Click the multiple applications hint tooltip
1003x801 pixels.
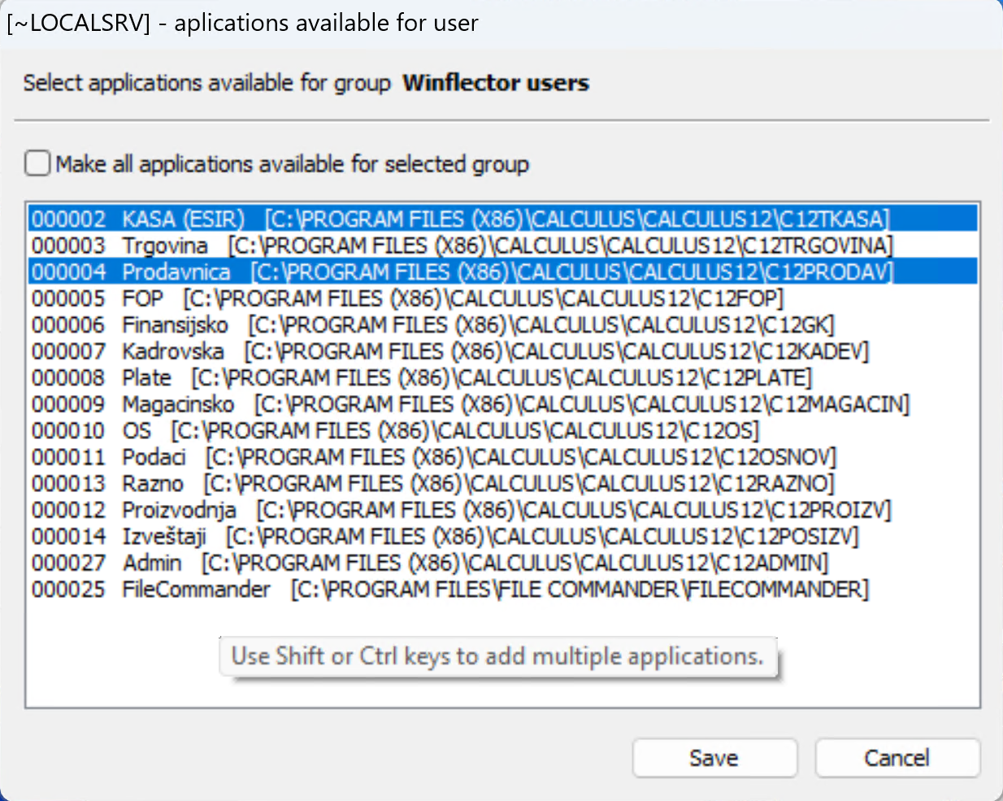pos(497,656)
